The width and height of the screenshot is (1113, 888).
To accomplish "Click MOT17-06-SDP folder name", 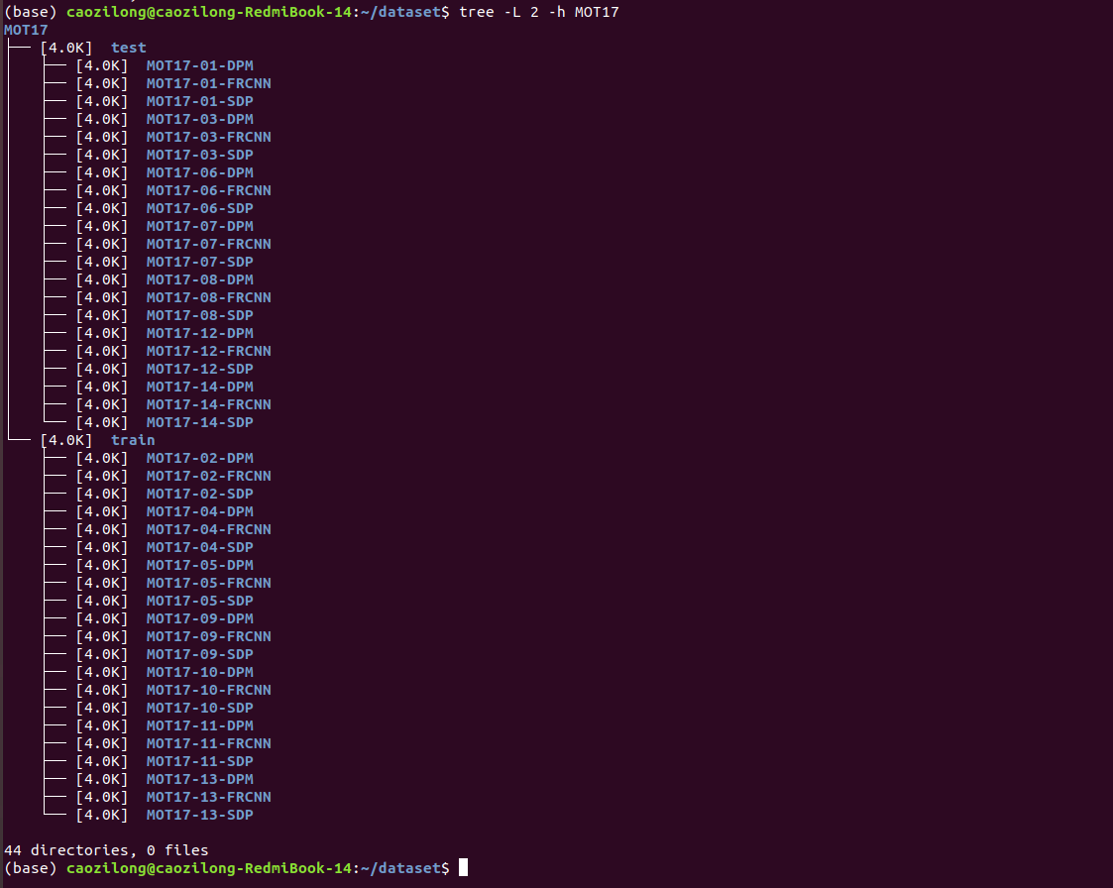I will click(x=199, y=208).
